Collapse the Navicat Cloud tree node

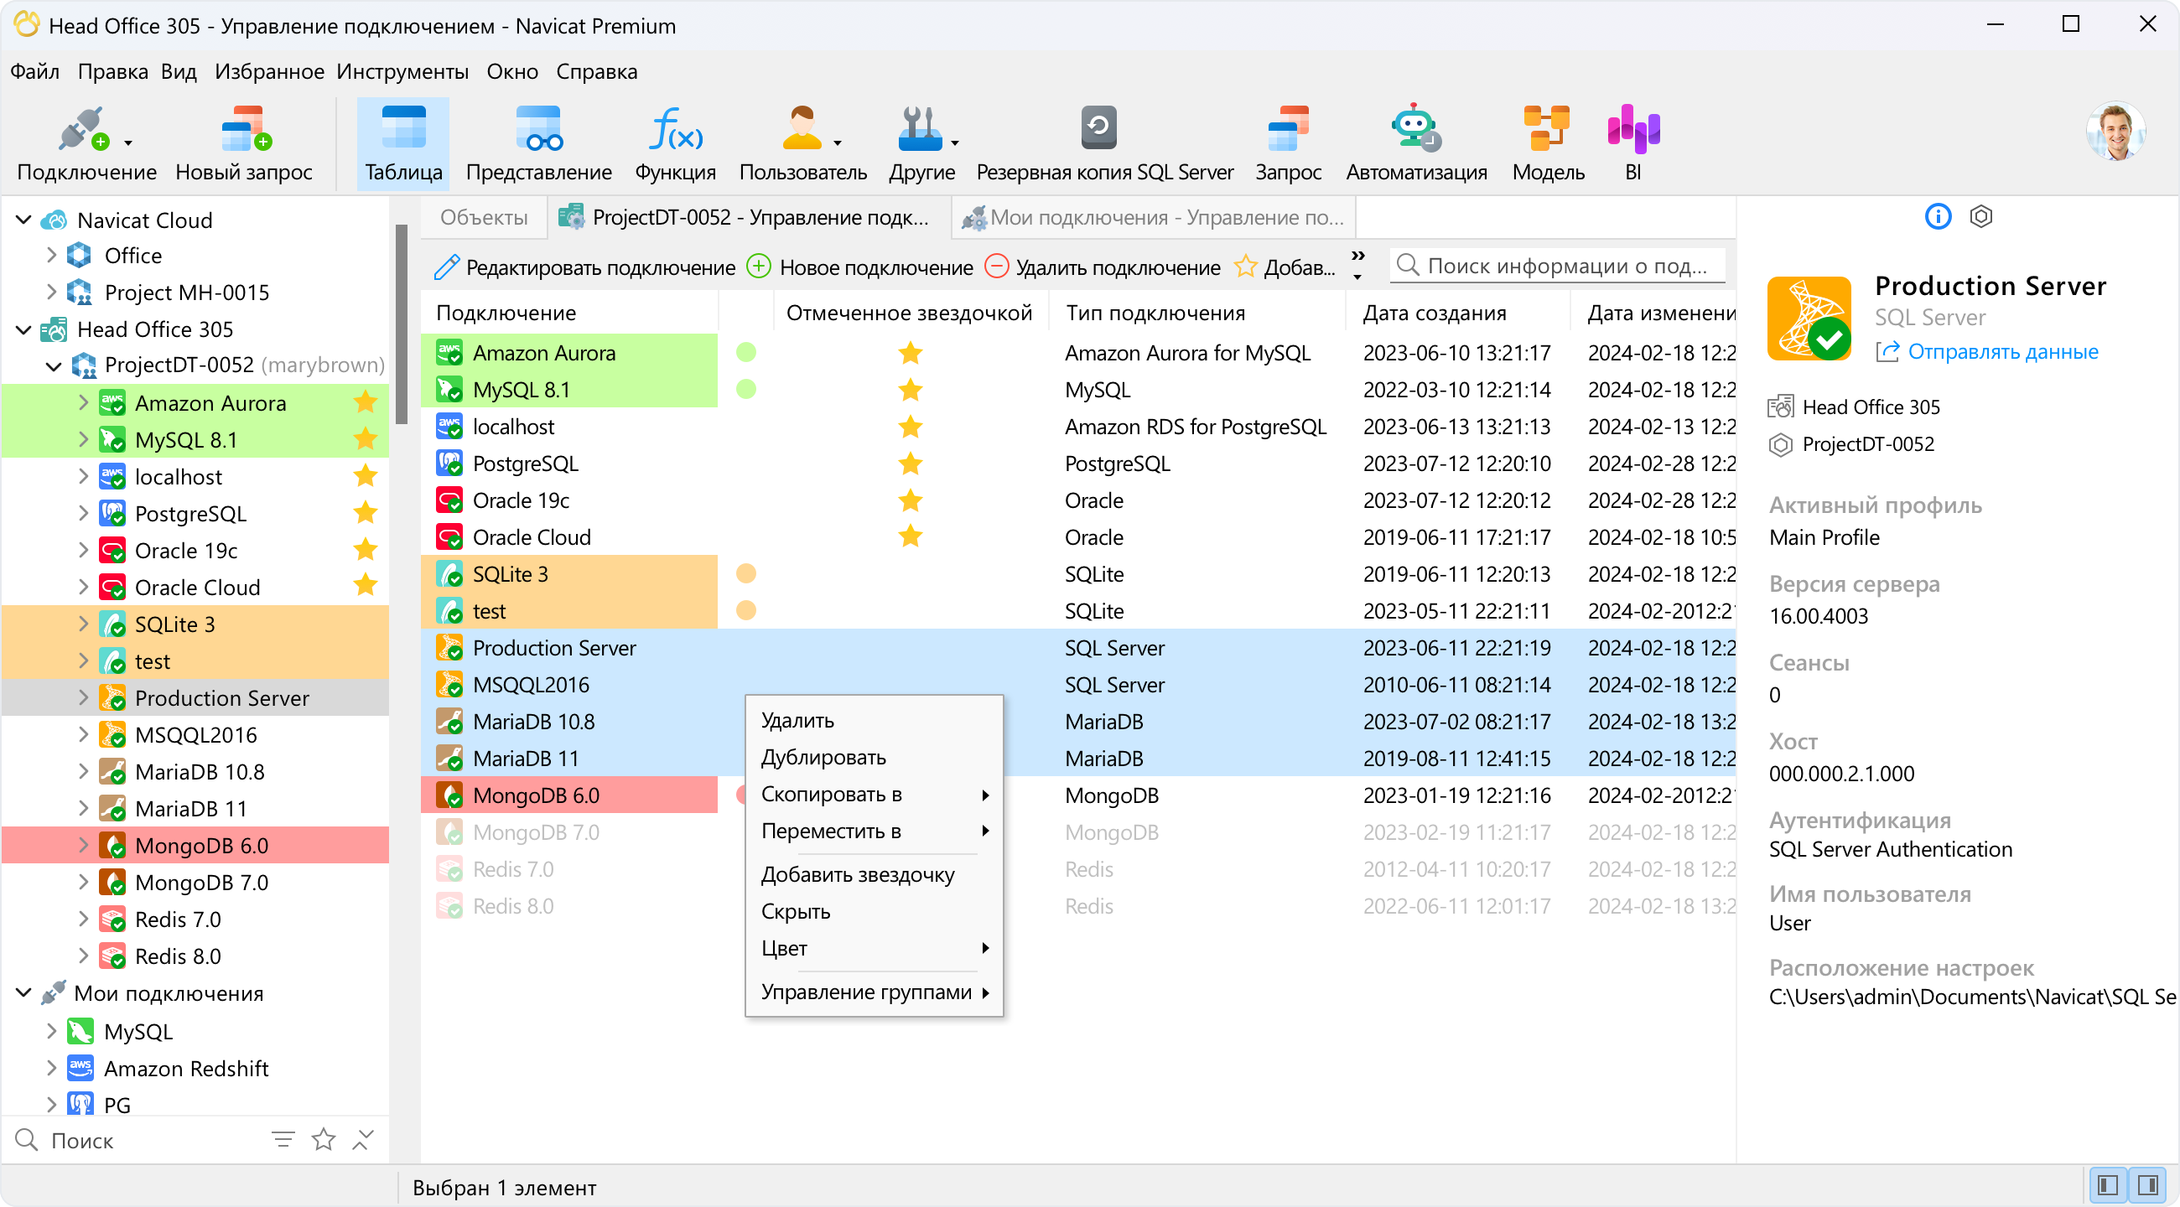click(23, 220)
